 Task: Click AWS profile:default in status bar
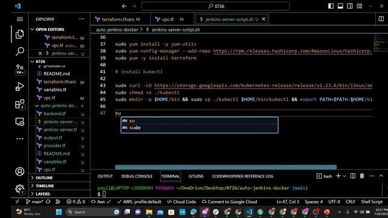[x=139, y=202]
